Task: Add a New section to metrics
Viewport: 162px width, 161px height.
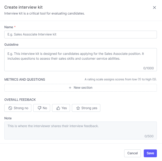Action: click(80, 88)
